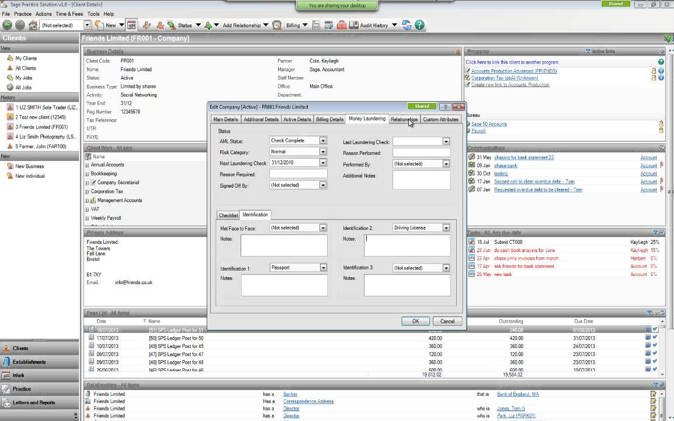Click Identification 1 Notes text area
The height and width of the screenshot is (421, 674).
pos(284,285)
